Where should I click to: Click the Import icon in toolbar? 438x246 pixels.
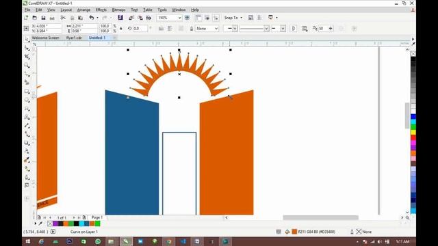click(x=131, y=18)
